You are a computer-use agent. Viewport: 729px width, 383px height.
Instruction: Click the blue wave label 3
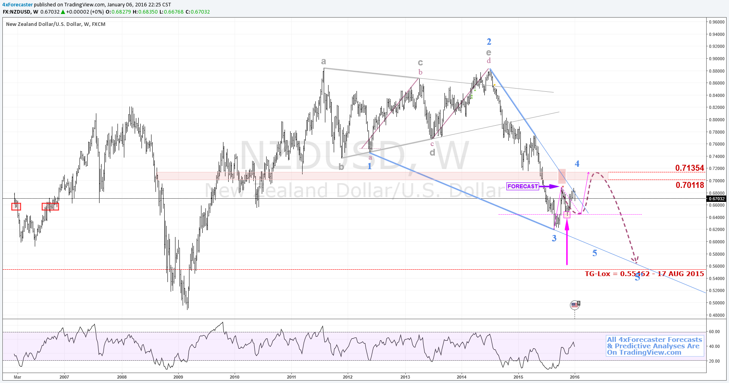(554, 239)
